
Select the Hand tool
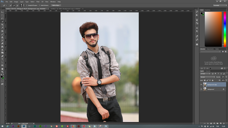2,69
